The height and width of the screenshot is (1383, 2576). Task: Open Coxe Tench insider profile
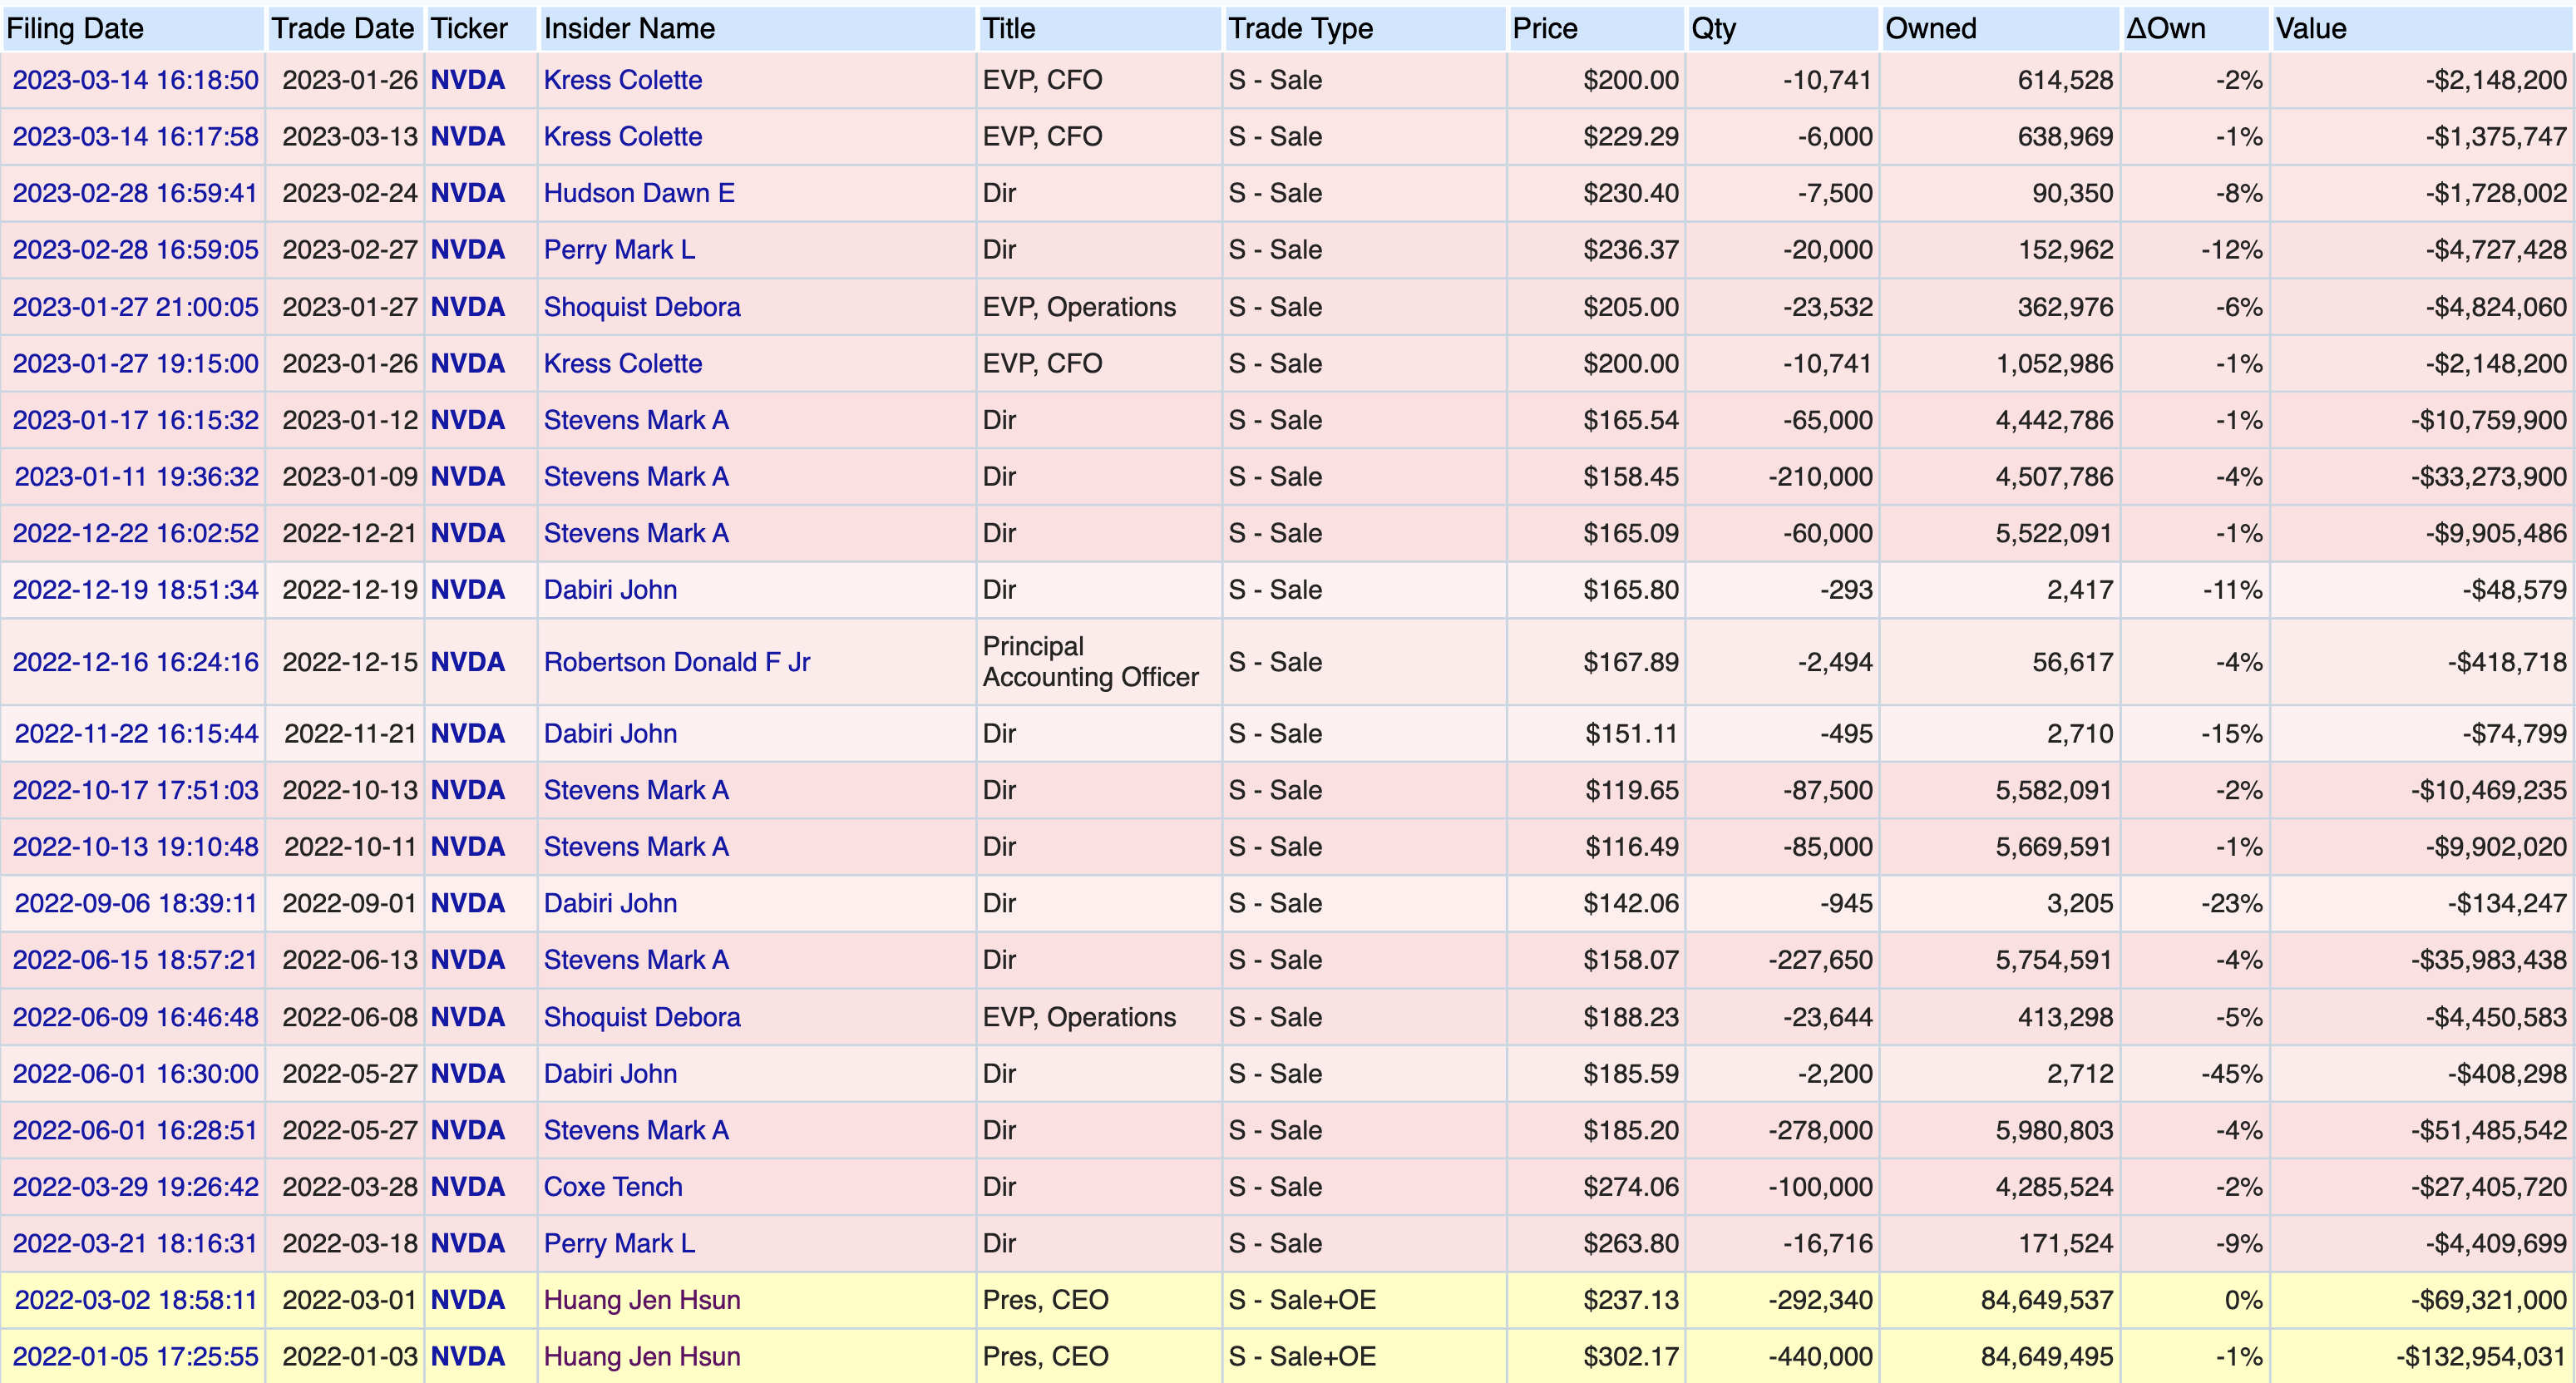coord(612,1187)
